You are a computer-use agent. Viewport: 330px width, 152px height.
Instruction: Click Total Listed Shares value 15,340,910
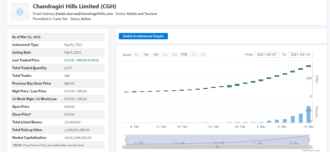pyautogui.click(x=72, y=122)
